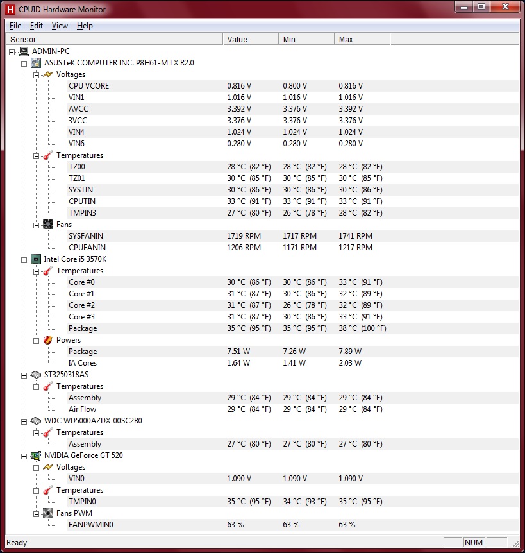Collapse the Fans PWM group
Screen dimensions: 525x553
coord(37,514)
